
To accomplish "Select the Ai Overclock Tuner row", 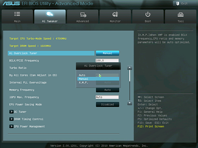I will click(x=51, y=53).
